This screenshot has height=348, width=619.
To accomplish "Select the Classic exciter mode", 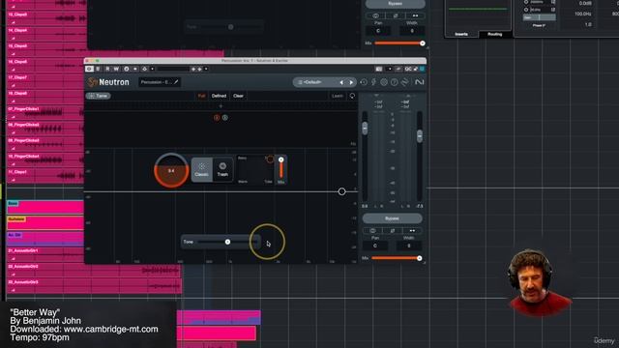I will [x=202, y=170].
